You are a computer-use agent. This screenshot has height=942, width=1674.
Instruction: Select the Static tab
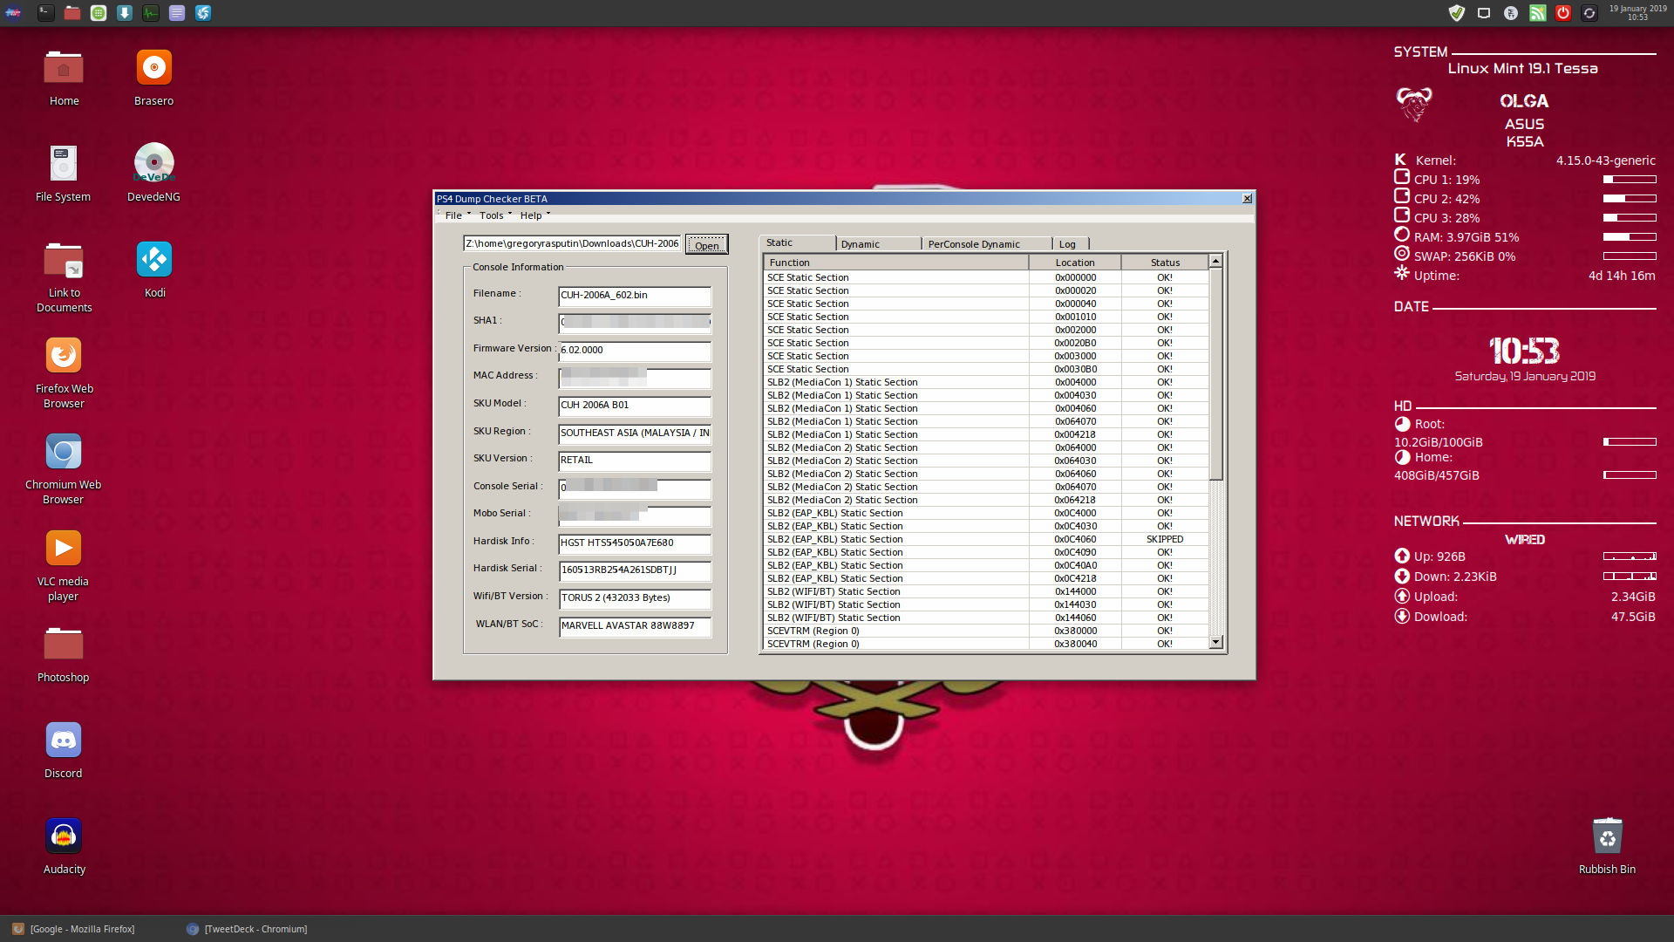796,242
